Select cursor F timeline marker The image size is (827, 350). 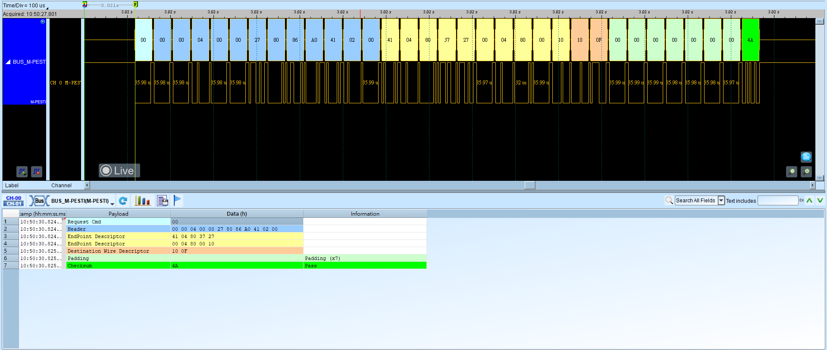(x=135, y=4)
